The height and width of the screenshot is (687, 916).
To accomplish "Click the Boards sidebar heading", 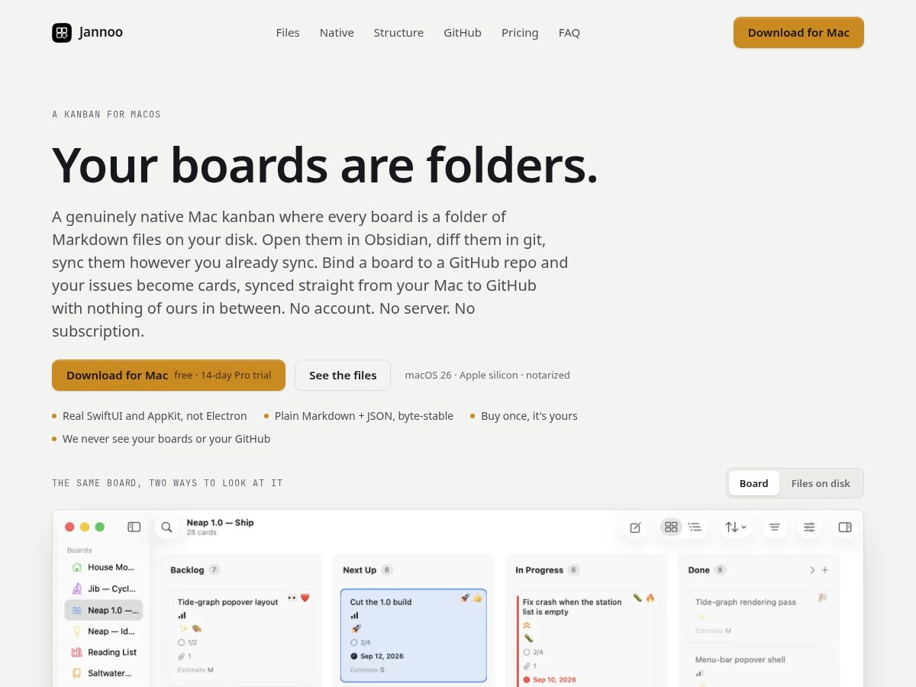I will pos(79,550).
